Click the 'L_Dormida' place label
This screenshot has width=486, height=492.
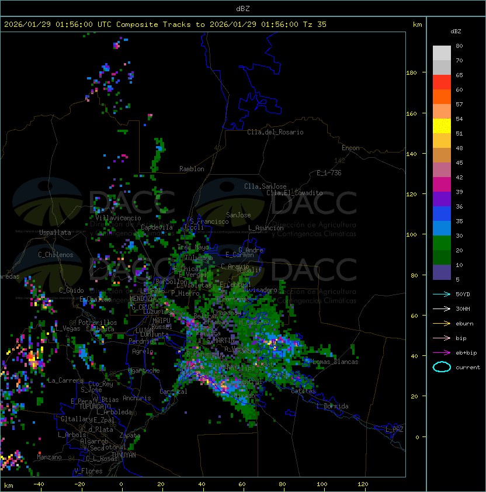tap(332, 406)
